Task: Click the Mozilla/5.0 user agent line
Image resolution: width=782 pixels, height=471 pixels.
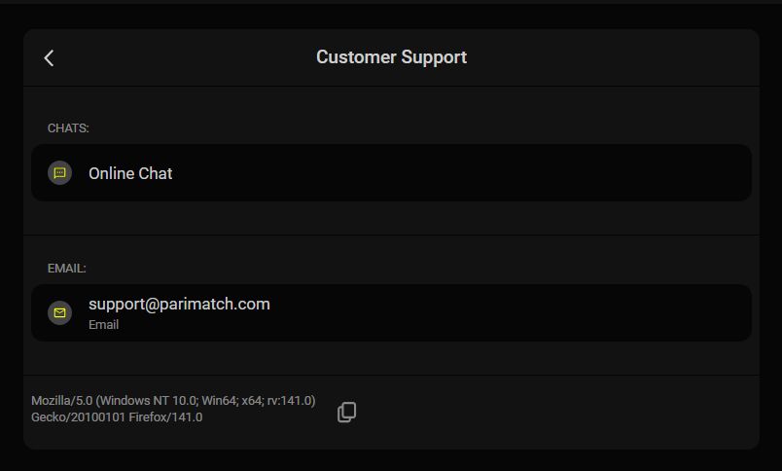Action: point(173,401)
